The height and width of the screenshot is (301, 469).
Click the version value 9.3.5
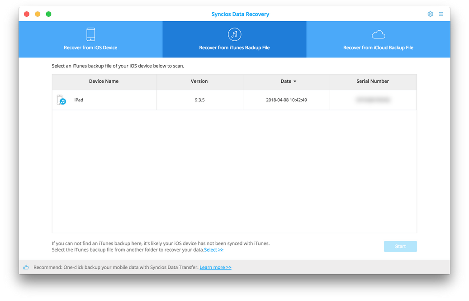pos(200,100)
